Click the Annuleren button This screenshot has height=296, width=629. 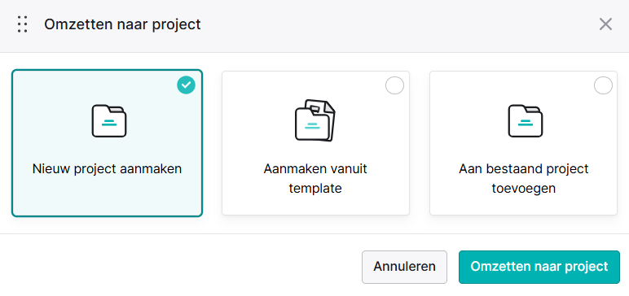tap(404, 267)
